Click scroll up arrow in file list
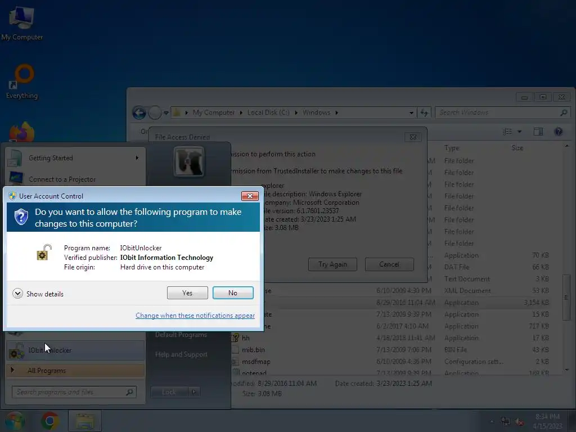Image resolution: width=576 pixels, height=432 pixels. click(x=567, y=146)
